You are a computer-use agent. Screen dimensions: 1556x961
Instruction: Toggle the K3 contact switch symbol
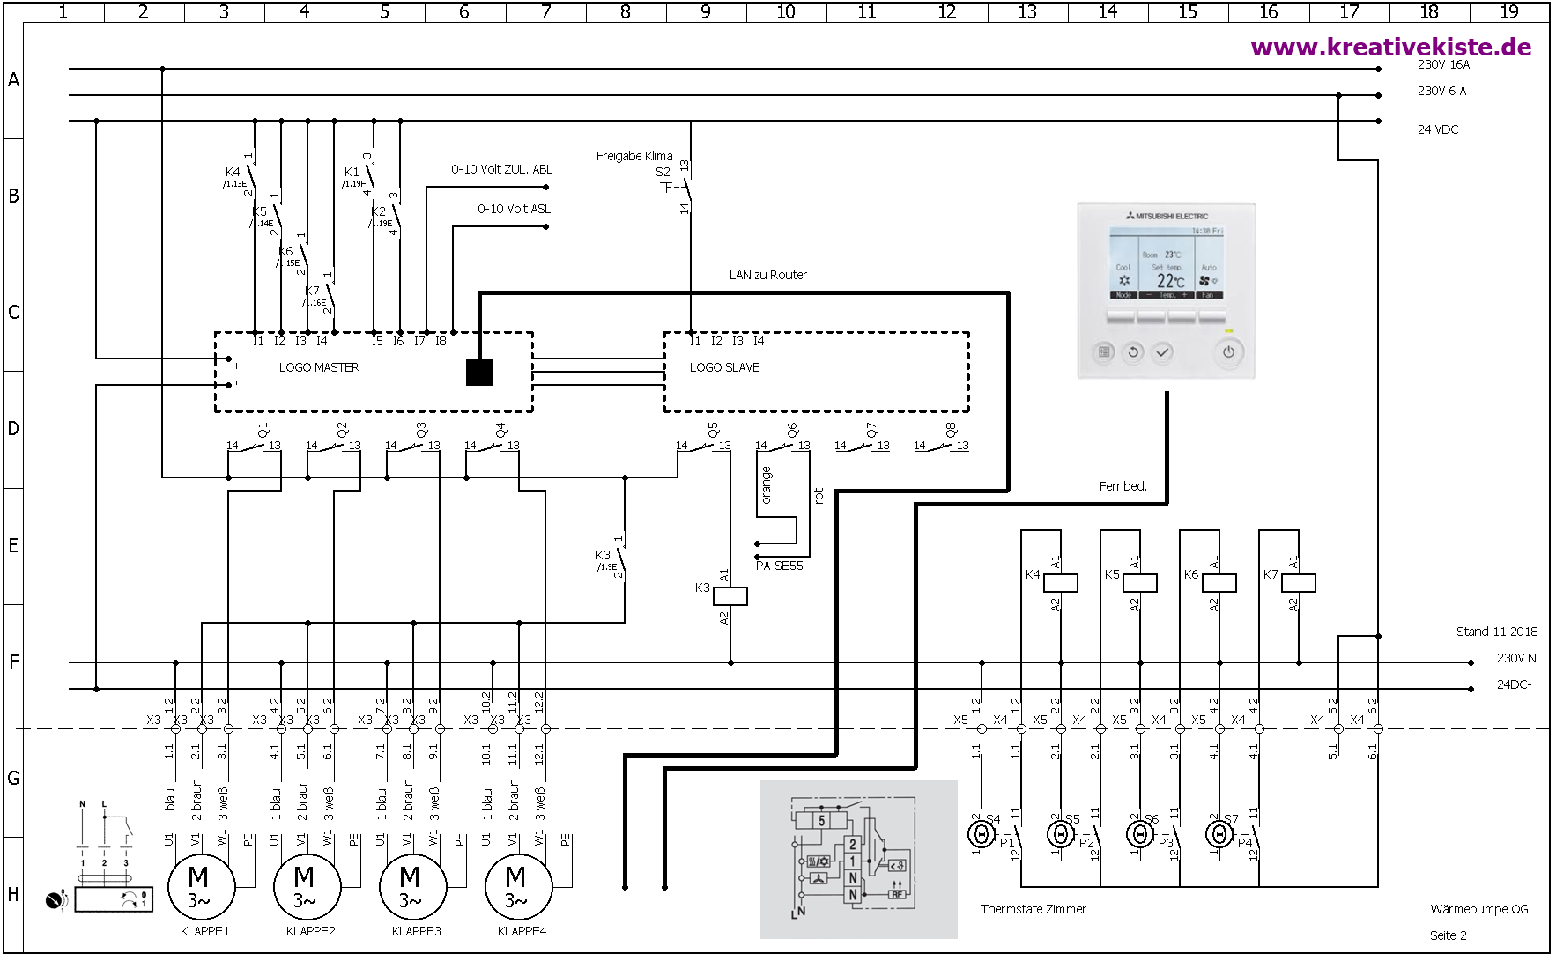click(622, 558)
